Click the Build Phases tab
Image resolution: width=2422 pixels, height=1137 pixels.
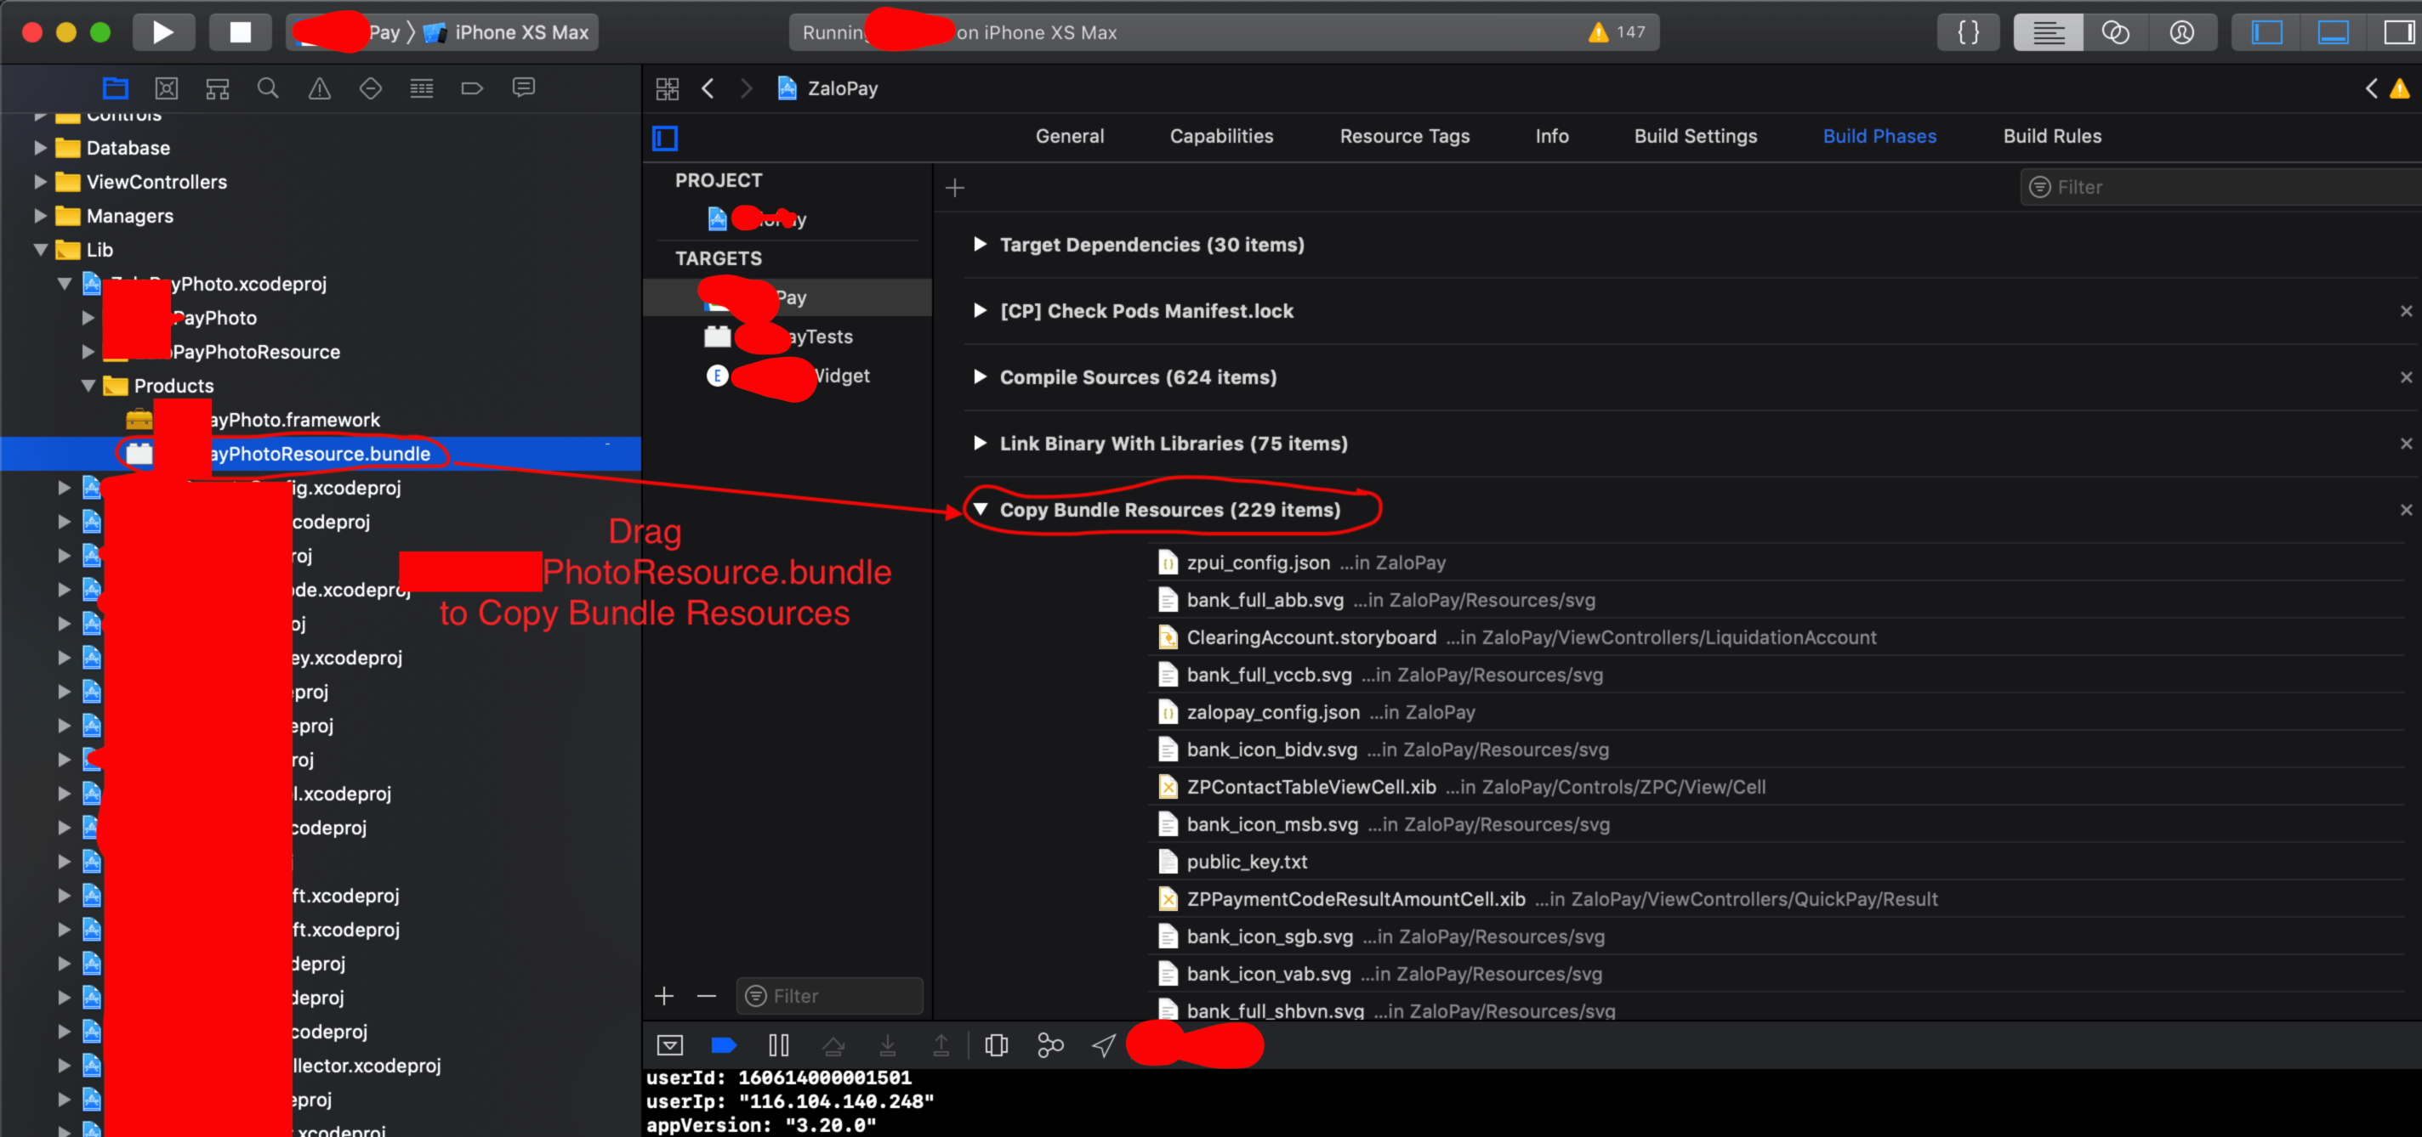coord(1879,136)
